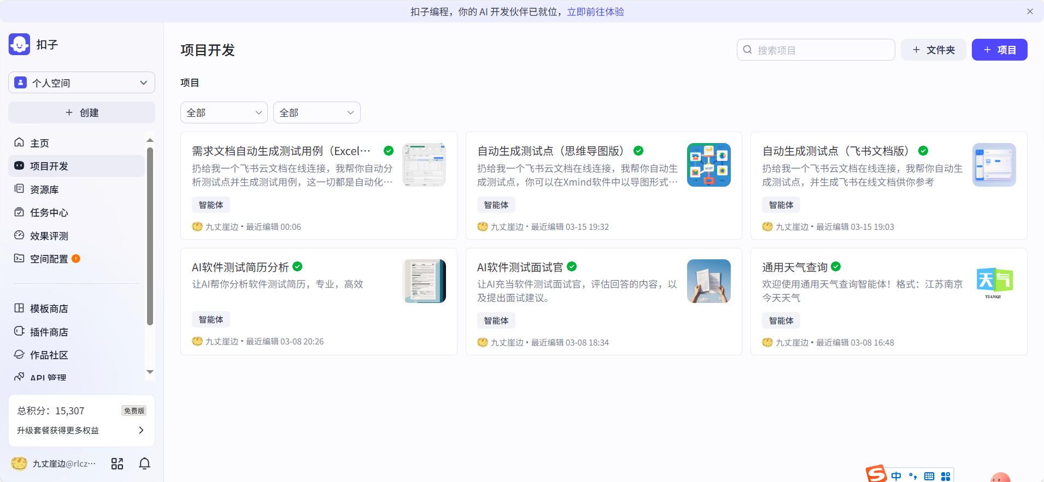1044x482 pixels.
Task: Click the blue + 项目 button
Action: tap(999, 50)
